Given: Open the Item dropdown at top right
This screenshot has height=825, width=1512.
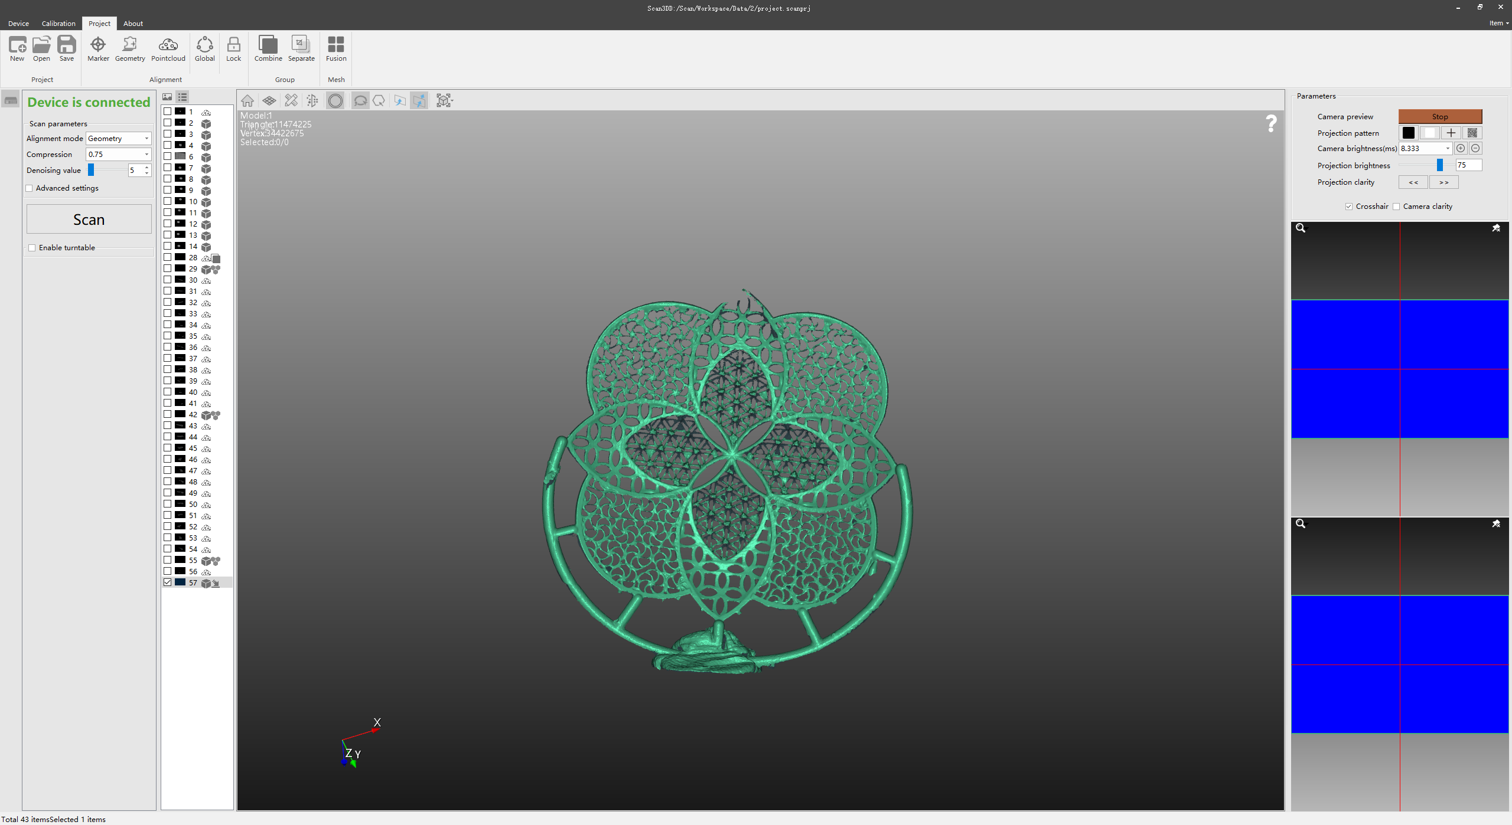Looking at the screenshot, I should coord(1498,24).
